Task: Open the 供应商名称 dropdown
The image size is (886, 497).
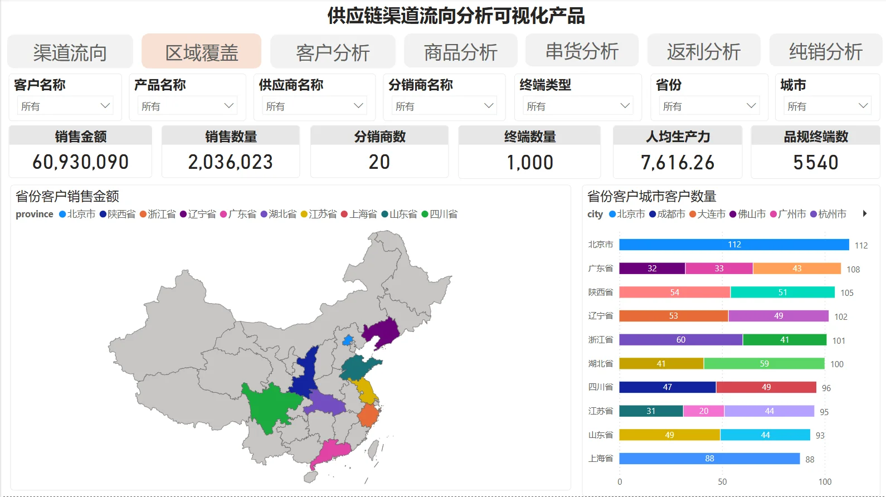Action: tap(314, 105)
